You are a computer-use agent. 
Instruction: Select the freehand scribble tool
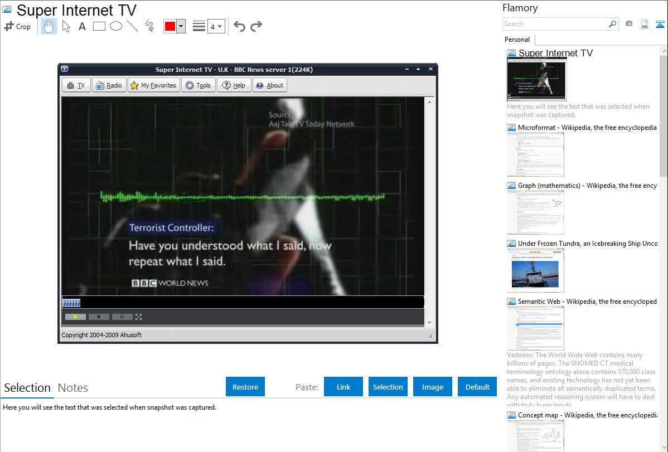click(x=149, y=26)
